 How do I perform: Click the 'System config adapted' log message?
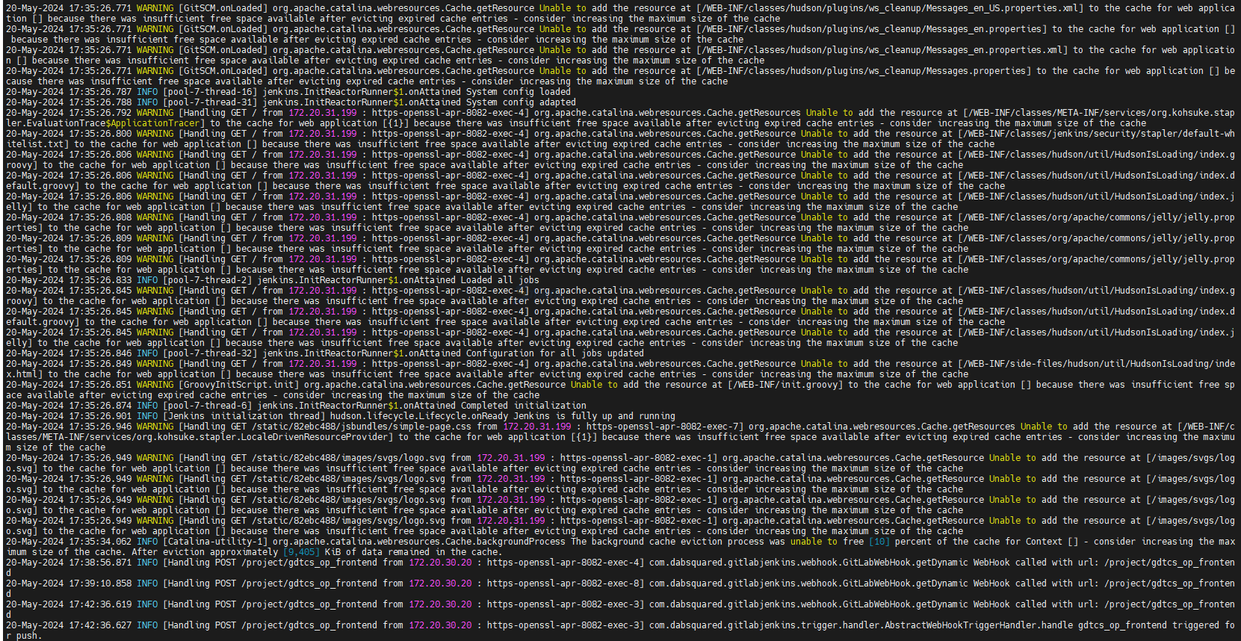[x=521, y=102]
